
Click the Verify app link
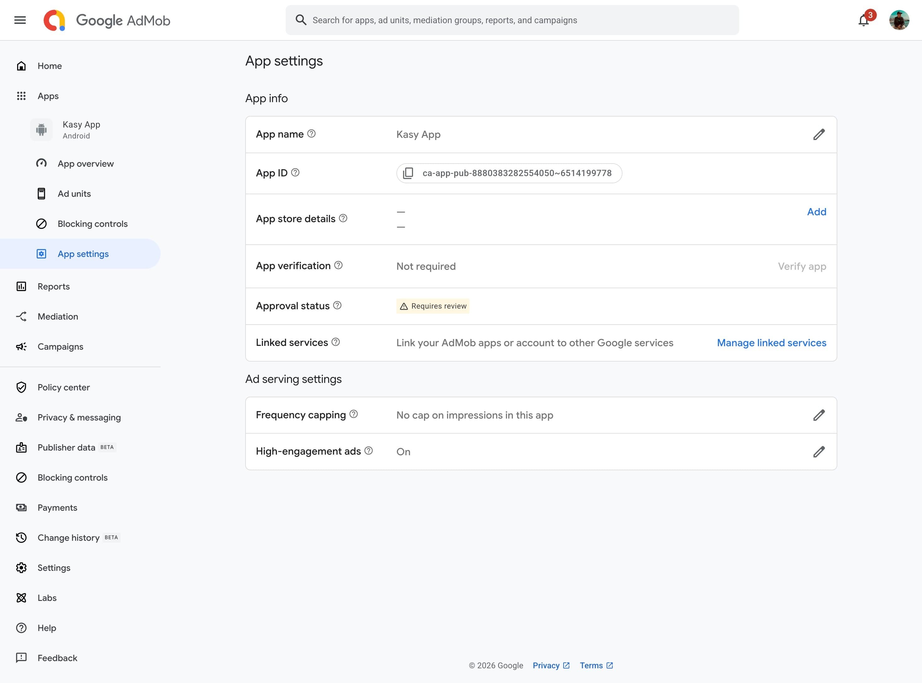click(802, 266)
